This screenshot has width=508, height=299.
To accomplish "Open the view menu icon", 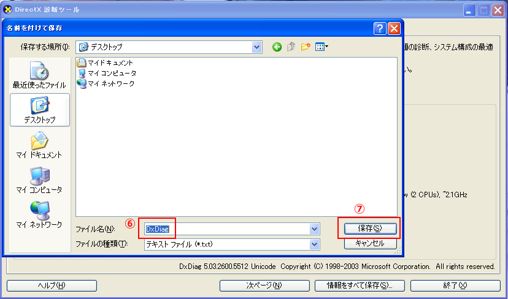I will click(321, 47).
